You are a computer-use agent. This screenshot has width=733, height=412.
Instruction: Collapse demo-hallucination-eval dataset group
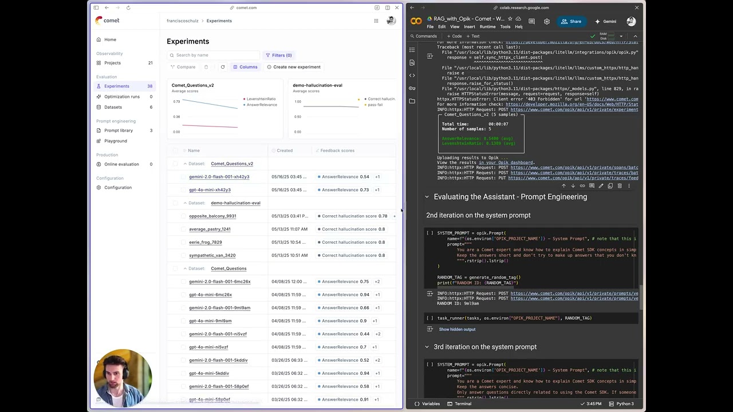pos(185,203)
